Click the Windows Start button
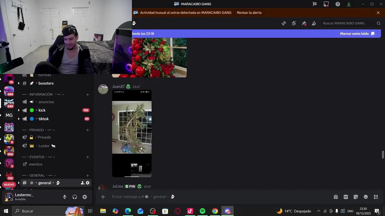 (6, 211)
